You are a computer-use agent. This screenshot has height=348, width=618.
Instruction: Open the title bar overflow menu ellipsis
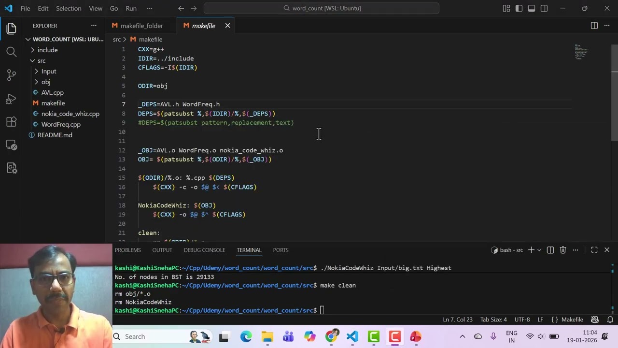[x=149, y=8]
